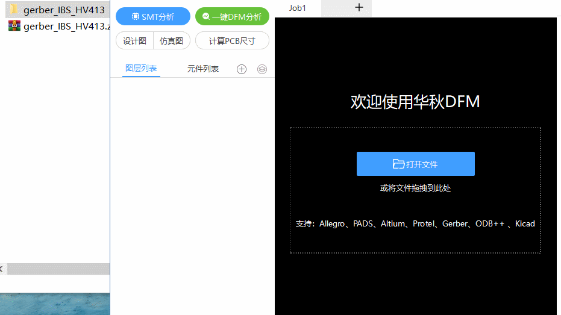Screen dimensions: 561x315
Task: Run 一键DFM分析 analysis
Action: tap(232, 16)
